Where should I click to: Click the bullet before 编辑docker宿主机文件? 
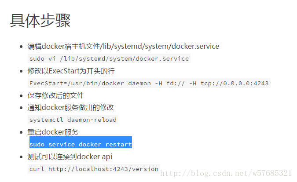pos(21,47)
